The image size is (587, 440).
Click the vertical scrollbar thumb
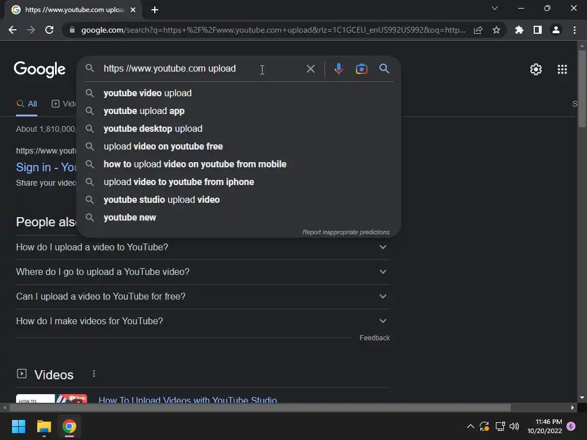[x=582, y=89]
